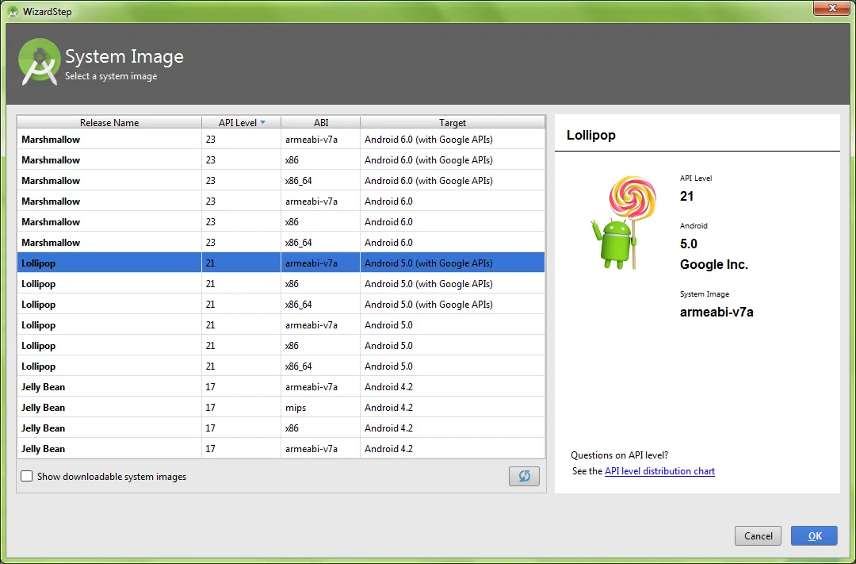Refresh the system image list
The image size is (856, 564).
(x=524, y=476)
